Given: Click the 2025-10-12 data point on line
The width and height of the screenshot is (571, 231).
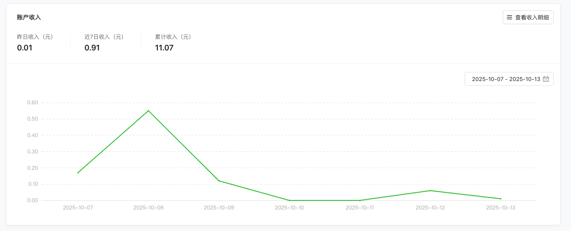Looking at the screenshot, I should pyautogui.click(x=430, y=190).
